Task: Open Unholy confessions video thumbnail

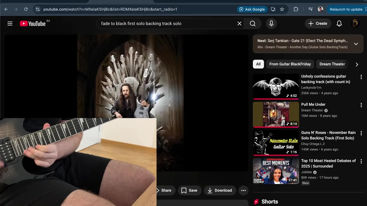Action: pyautogui.click(x=276, y=86)
